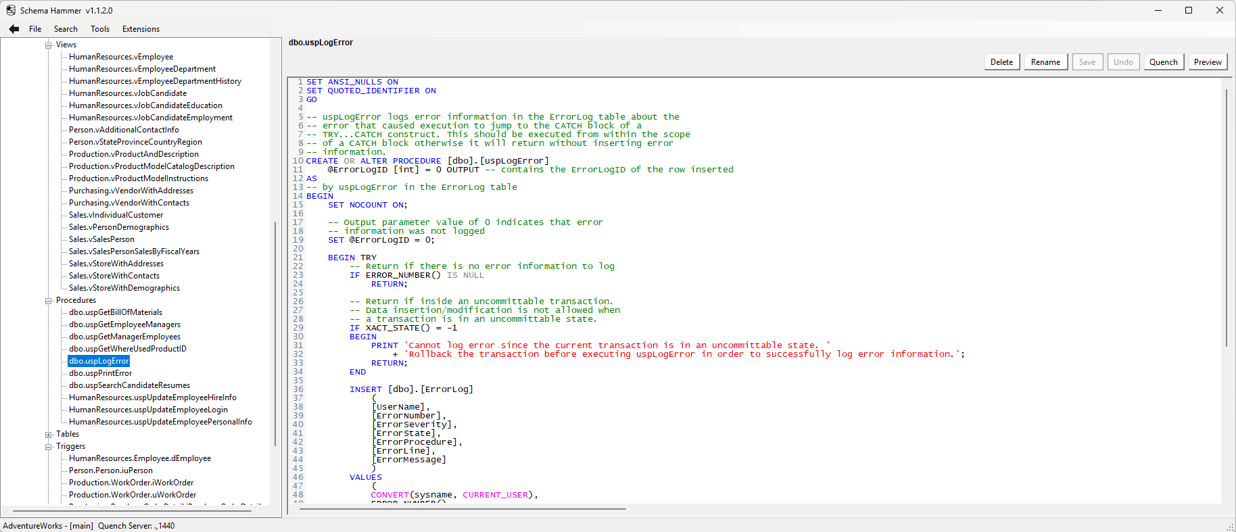Screen dimensions: 1236x532
Task: Select HumanResources.vJobCandidateEmployment view
Action: coord(151,118)
